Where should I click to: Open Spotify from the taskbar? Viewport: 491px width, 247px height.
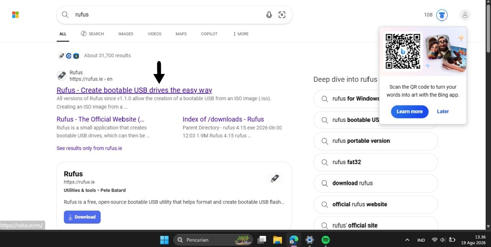(326, 240)
